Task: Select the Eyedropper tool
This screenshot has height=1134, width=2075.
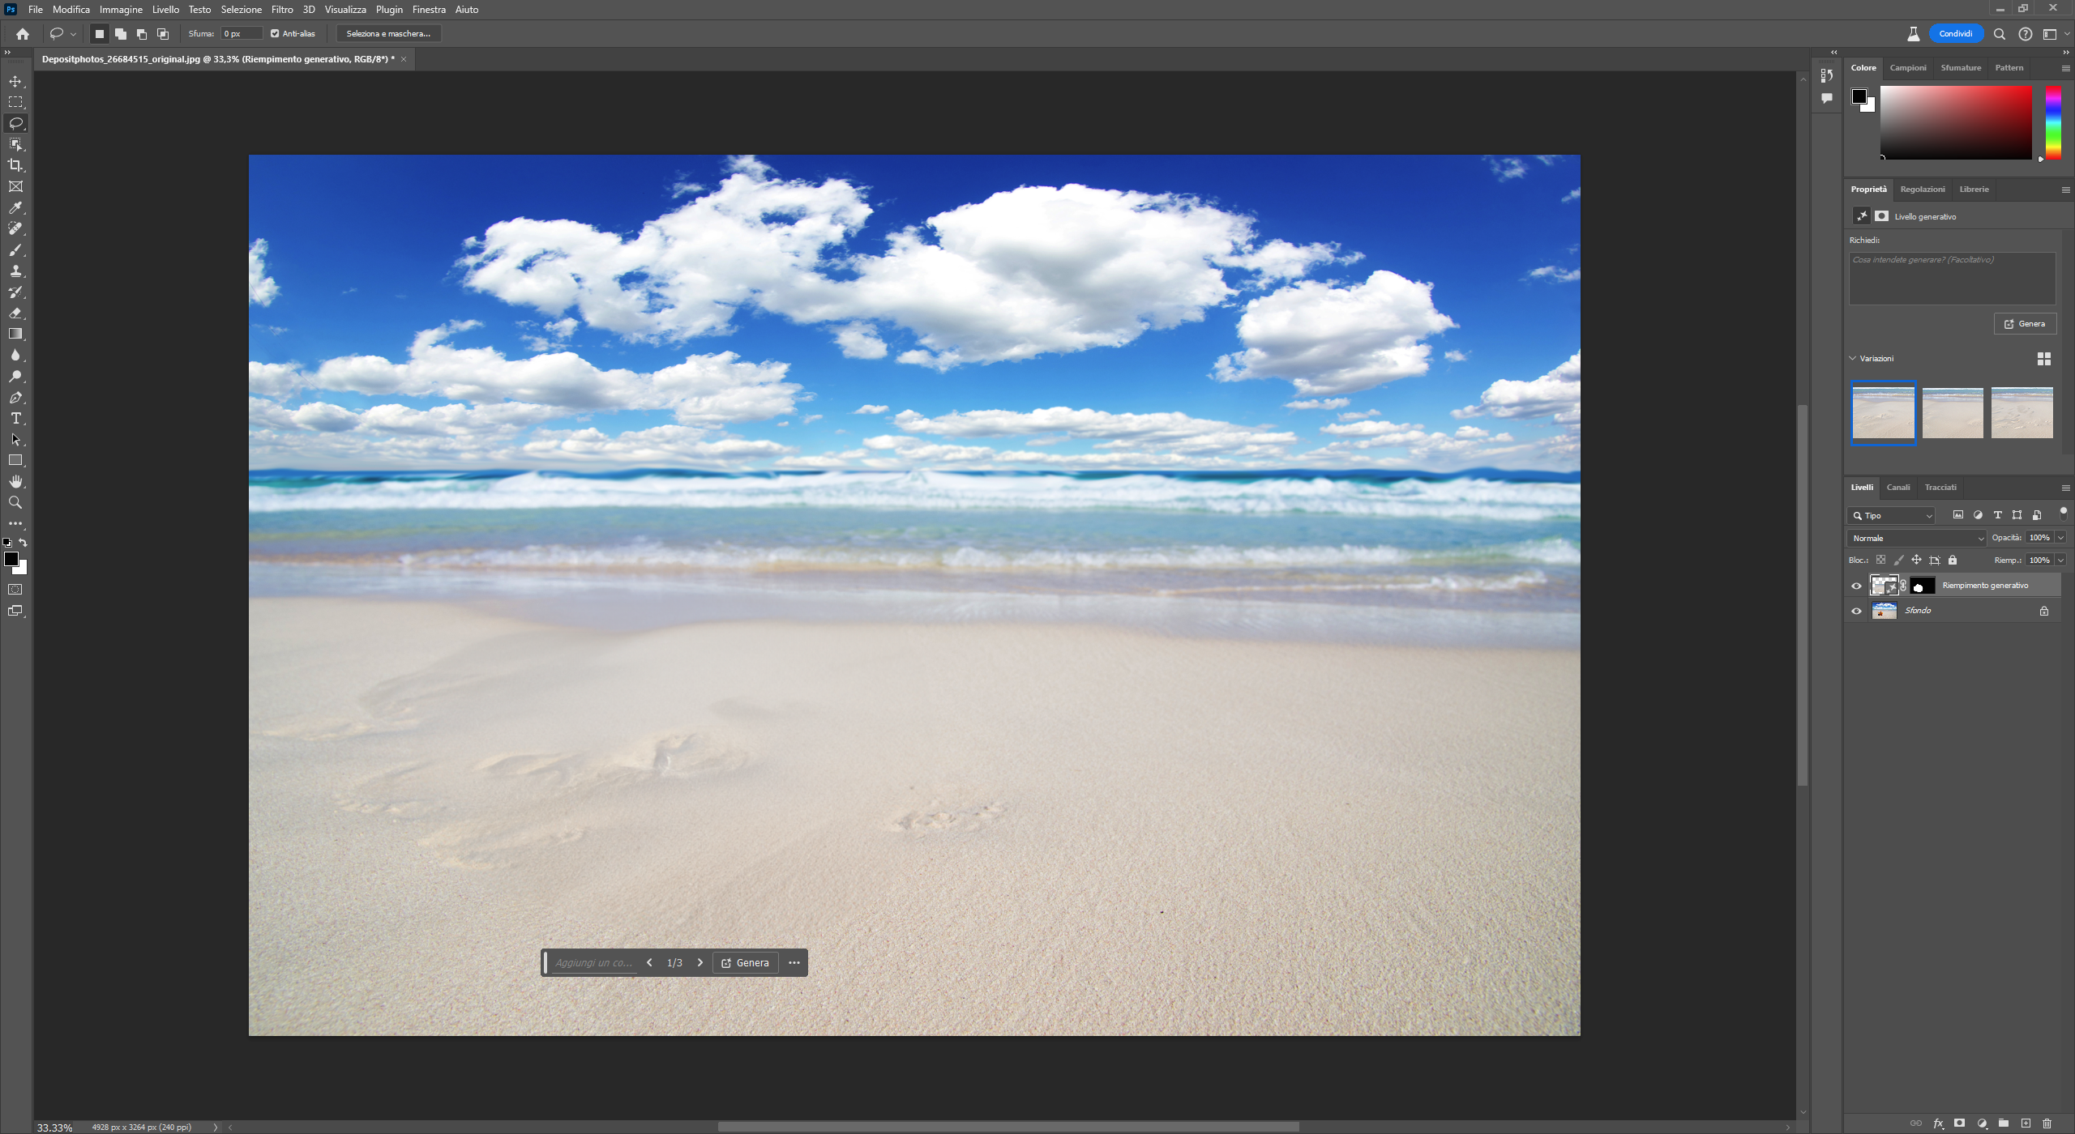Action: tap(15, 208)
